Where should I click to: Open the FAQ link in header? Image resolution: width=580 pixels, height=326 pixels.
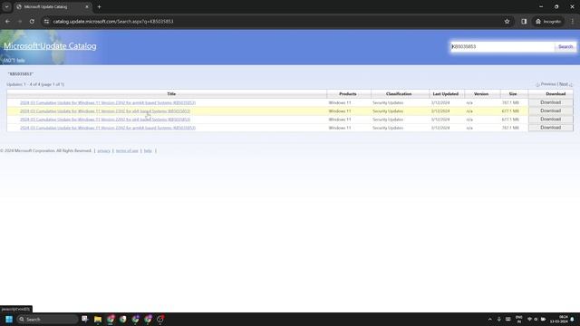click(x=8, y=61)
